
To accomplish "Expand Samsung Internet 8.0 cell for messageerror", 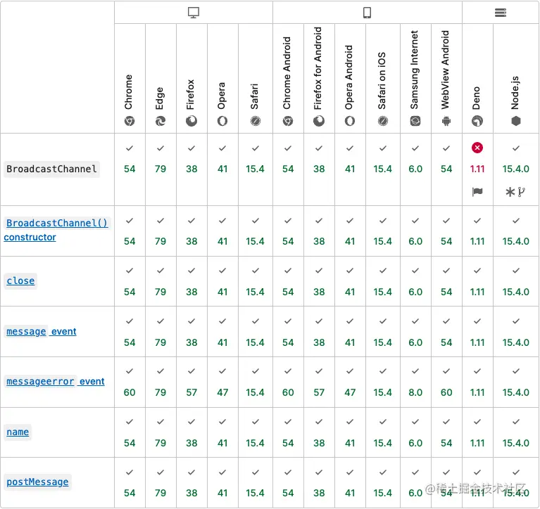I will 415,392.
